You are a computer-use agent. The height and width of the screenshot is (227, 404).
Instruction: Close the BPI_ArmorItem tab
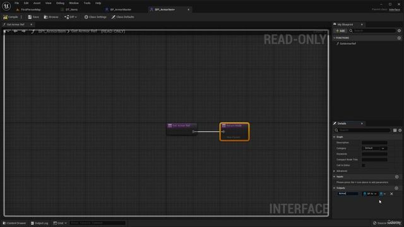pyautogui.click(x=188, y=9)
